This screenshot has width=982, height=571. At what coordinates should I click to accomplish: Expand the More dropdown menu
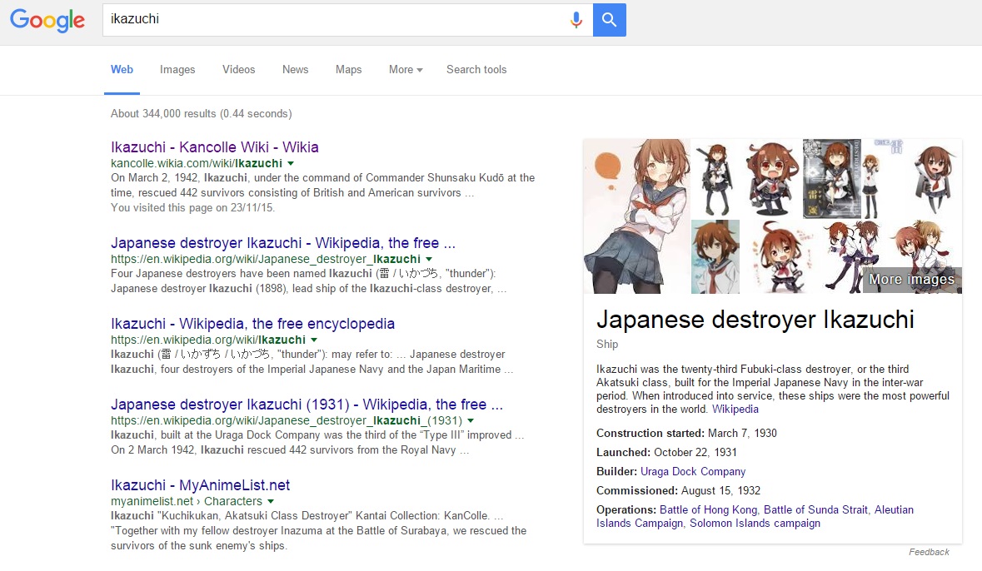[406, 69]
